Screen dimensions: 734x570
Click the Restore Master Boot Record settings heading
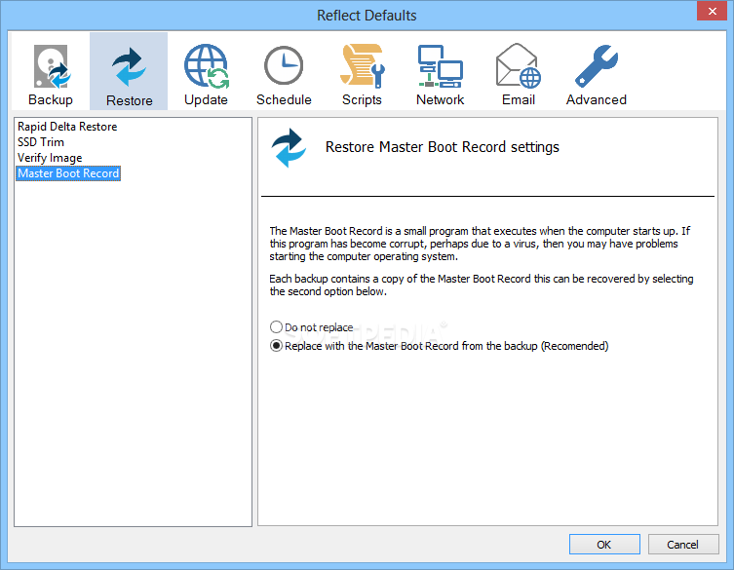(442, 147)
